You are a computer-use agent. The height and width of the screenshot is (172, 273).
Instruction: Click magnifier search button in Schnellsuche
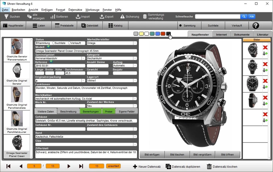pos(244,16)
